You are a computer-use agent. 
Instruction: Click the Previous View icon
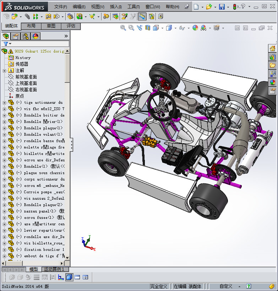(x=140, y=28)
